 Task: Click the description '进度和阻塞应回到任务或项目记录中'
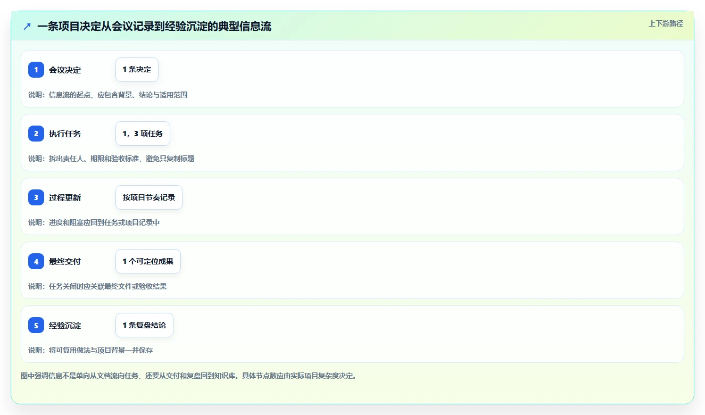click(104, 222)
